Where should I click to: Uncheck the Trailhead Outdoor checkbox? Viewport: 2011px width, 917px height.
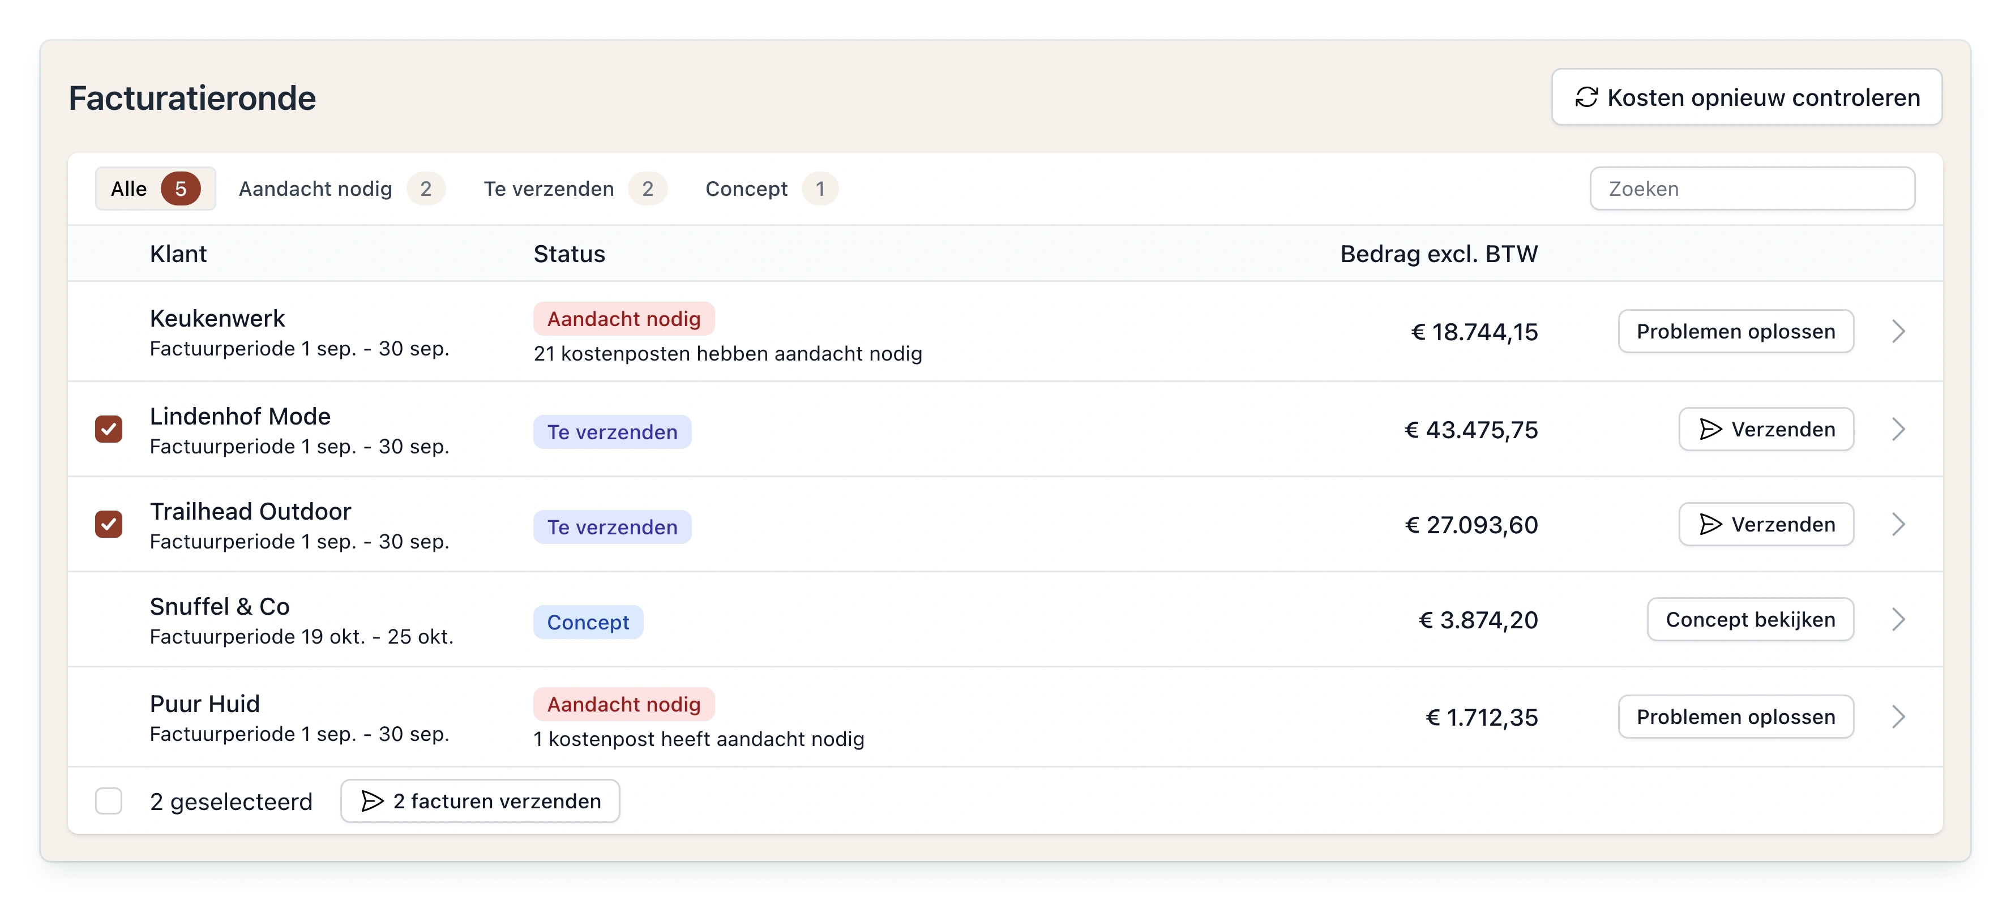(x=109, y=525)
